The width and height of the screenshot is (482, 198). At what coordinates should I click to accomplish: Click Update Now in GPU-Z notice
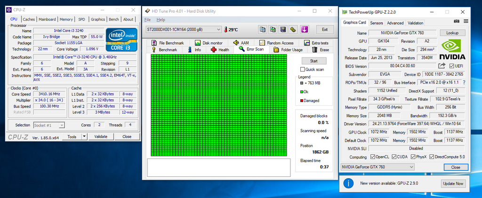[453, 183]
